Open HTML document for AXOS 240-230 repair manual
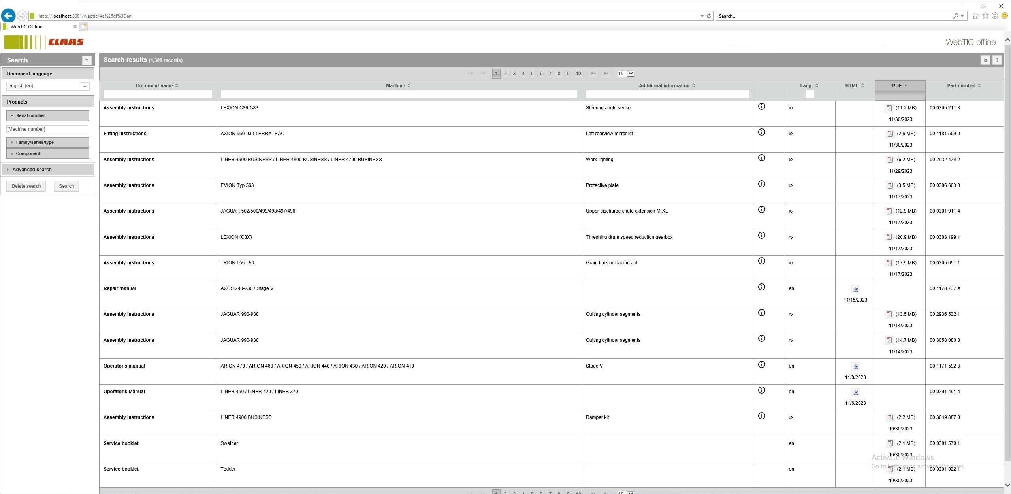Screen dimensions: 1011x494 [x=855, y=289]
